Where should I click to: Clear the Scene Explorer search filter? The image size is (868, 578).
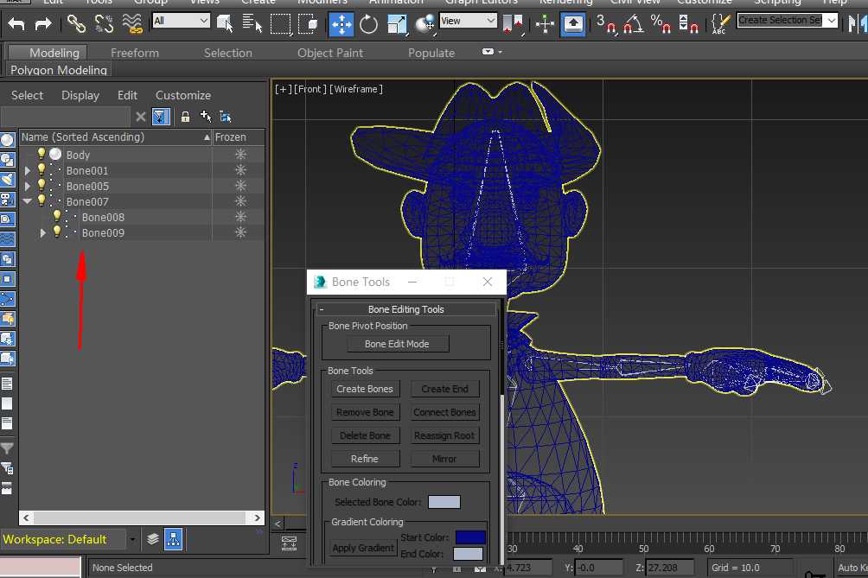141,117
